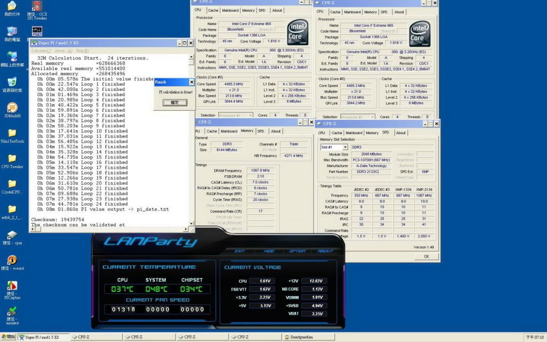This screenshot has width=547, height=342.
Task: Open Calculate menu in Super PI
Action: 41,51
